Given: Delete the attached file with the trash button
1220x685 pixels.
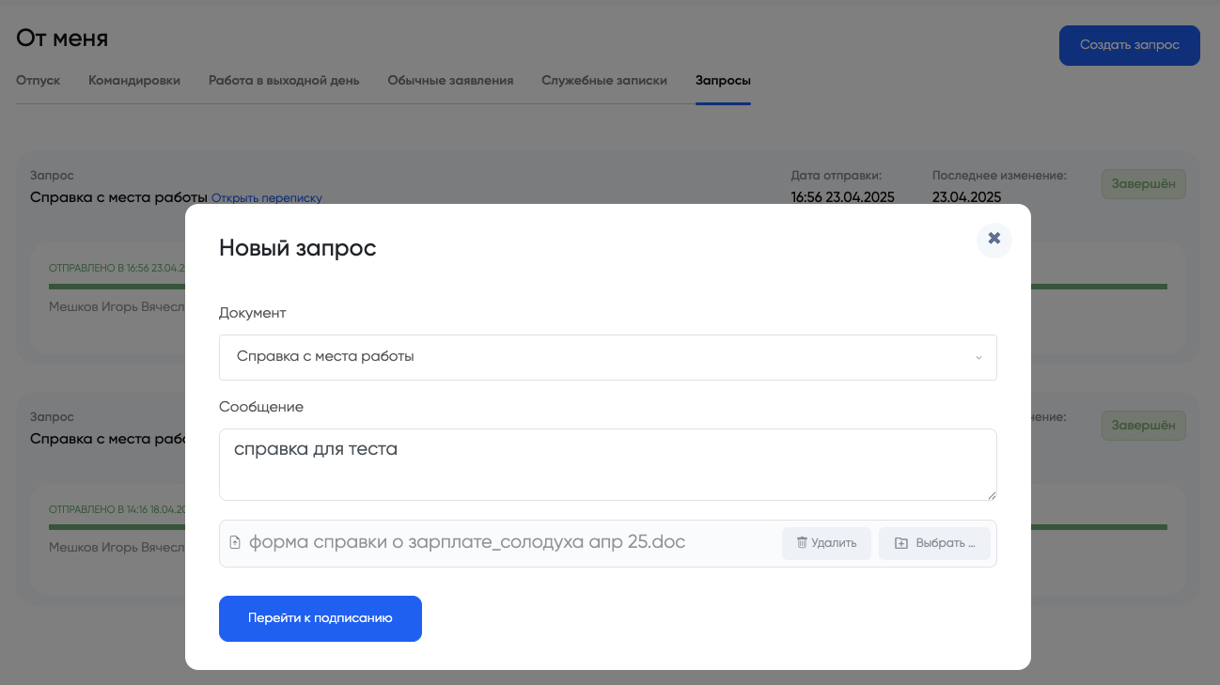Looking at the screenshot, I should [826, 543].
